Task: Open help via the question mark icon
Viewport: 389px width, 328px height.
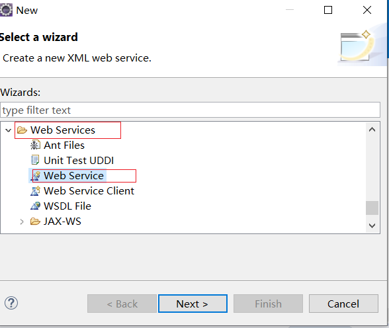Action: 11,304
